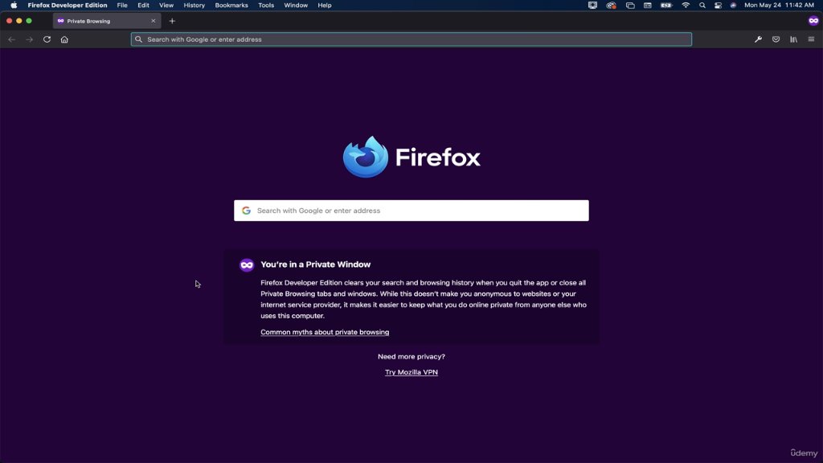The height and width of the screenshot is (463, 823).
Task: Click the date and time in menu bar
Action: [779, 6]
